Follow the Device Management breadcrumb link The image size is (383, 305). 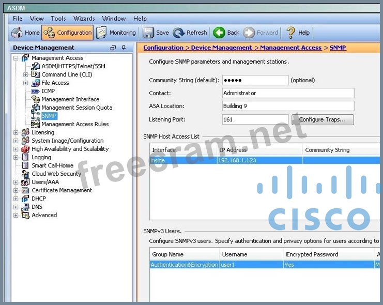click(x=221, y=48)
